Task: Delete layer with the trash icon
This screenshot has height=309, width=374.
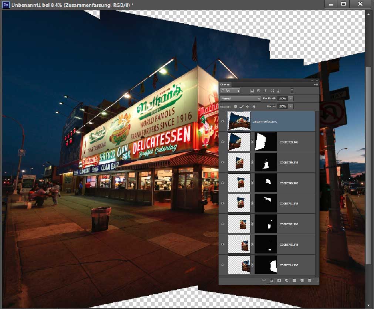Action: pyautogui.click(x=310, y=281)
